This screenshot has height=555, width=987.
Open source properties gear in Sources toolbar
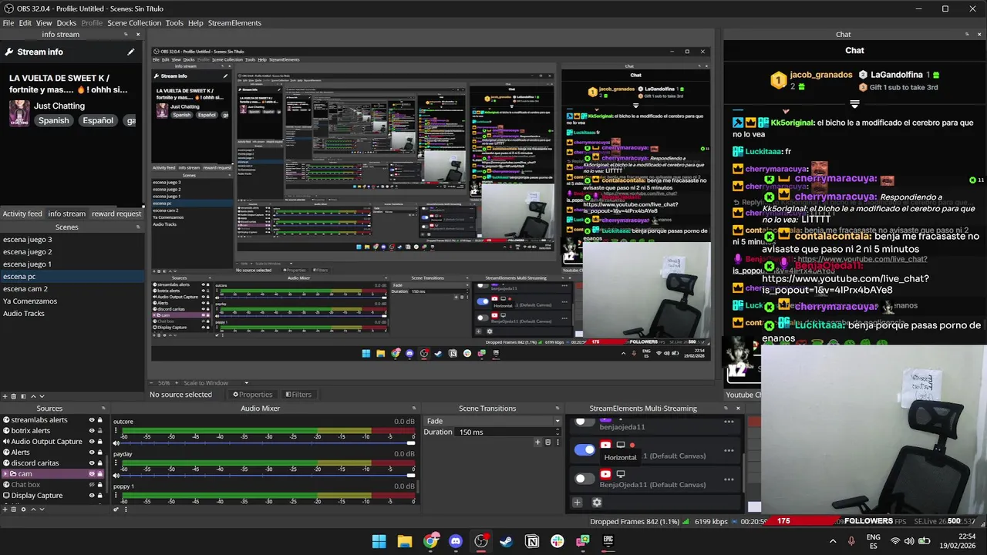23,509
